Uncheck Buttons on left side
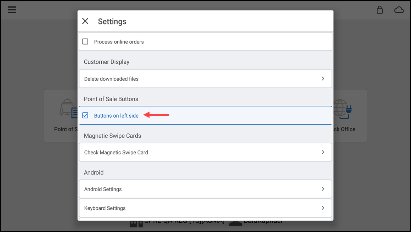Screen dimensions: 411x232 pos(85,115)
